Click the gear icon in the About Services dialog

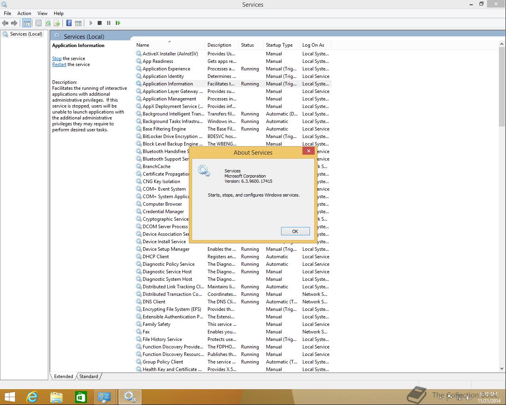tap(204, 171)
